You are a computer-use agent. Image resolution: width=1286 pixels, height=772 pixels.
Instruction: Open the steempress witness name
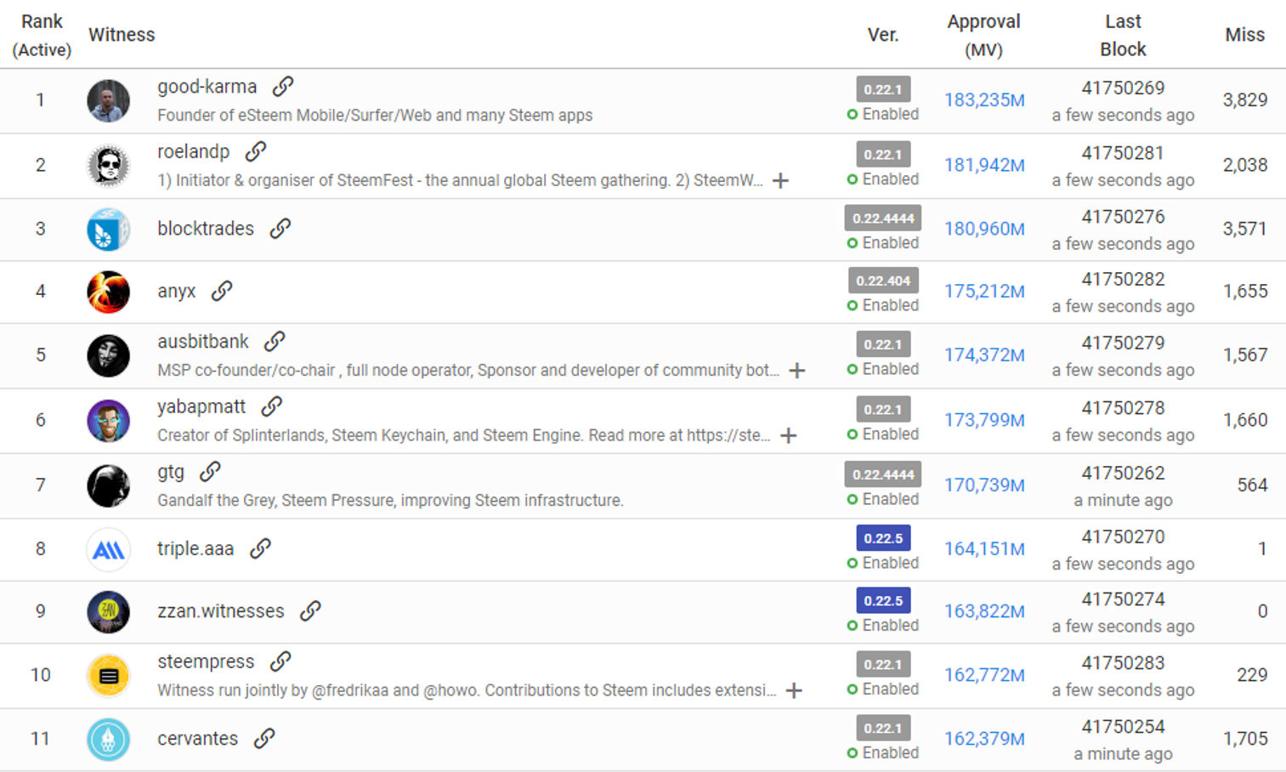pos(206,661)
